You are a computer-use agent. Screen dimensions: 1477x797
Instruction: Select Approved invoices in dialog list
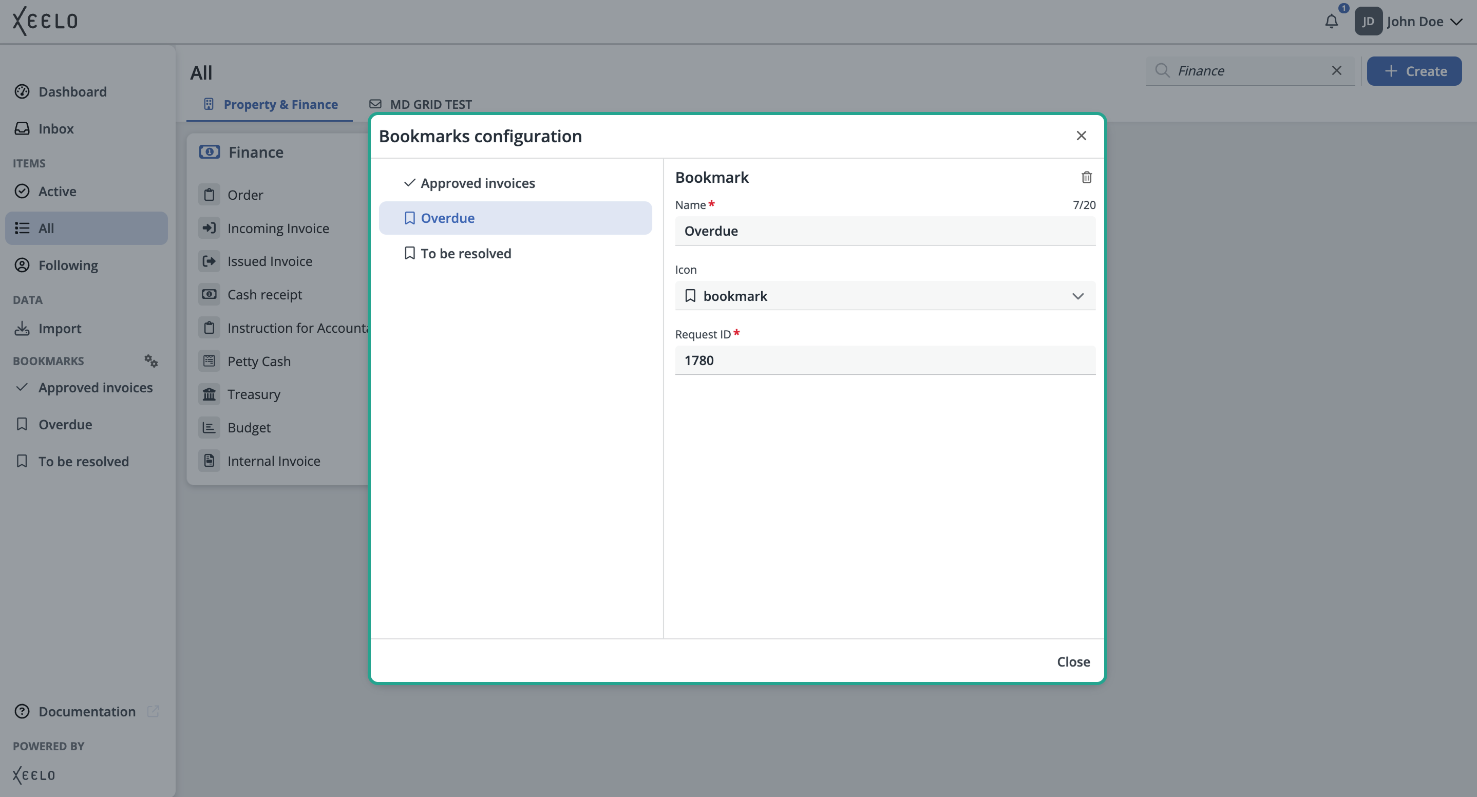(515, 183)
